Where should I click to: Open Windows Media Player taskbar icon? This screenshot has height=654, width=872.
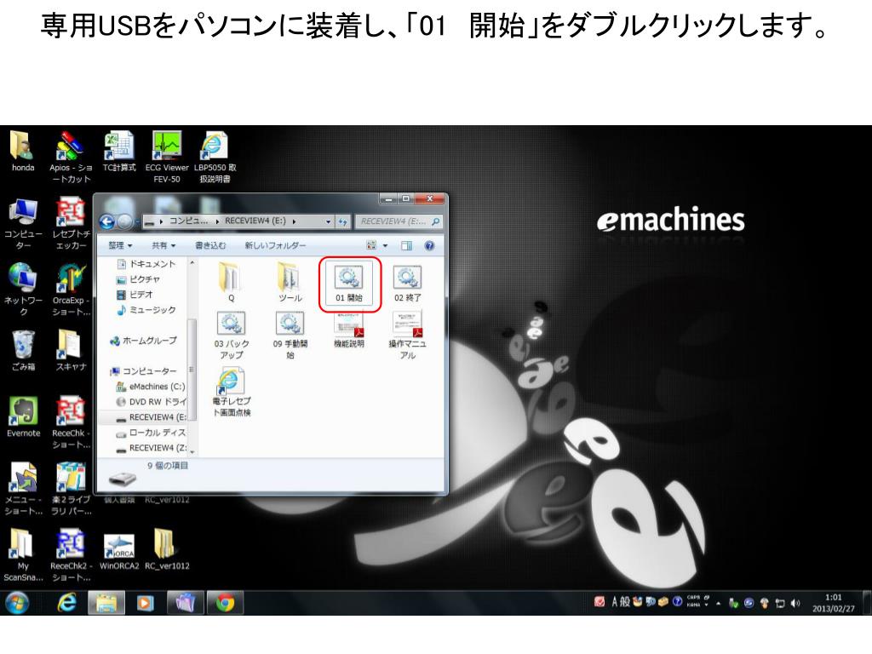pos(145,603)
